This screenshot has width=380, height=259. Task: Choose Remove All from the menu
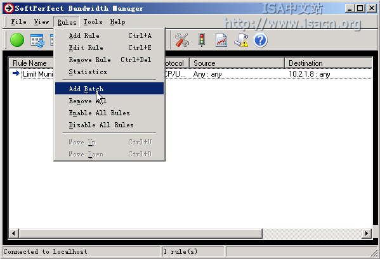(110, 101)
